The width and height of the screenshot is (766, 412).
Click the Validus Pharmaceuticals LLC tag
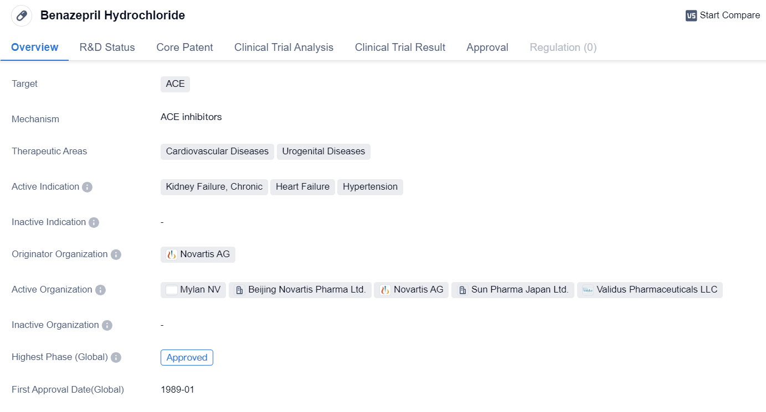coord(650,290)
